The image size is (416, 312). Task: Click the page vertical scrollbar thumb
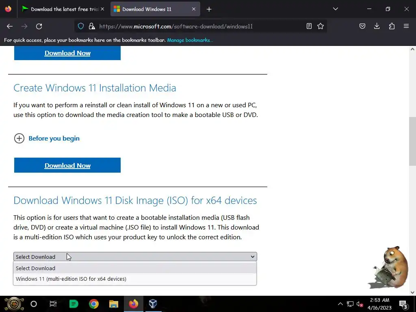pyautogui.click(x=412, y=141)
